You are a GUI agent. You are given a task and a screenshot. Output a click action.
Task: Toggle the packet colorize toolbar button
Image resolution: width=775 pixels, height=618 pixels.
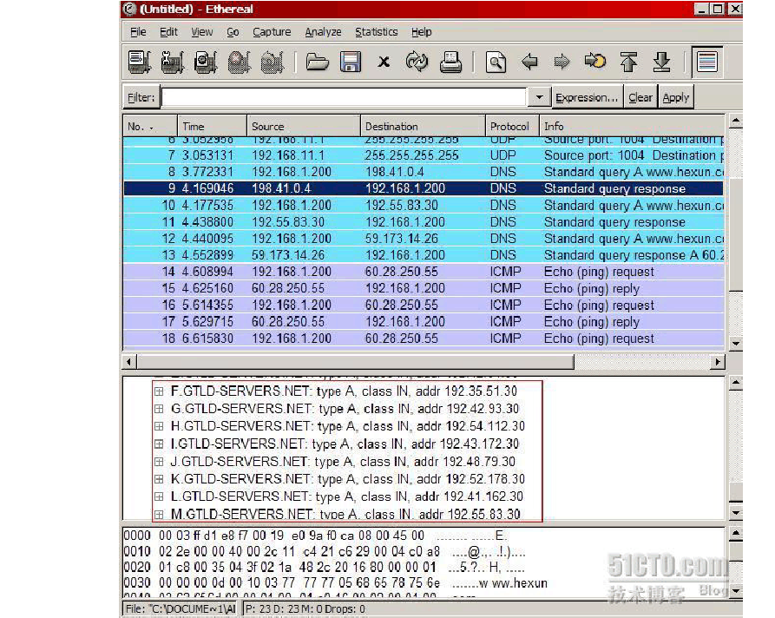(x=707, y=62)
